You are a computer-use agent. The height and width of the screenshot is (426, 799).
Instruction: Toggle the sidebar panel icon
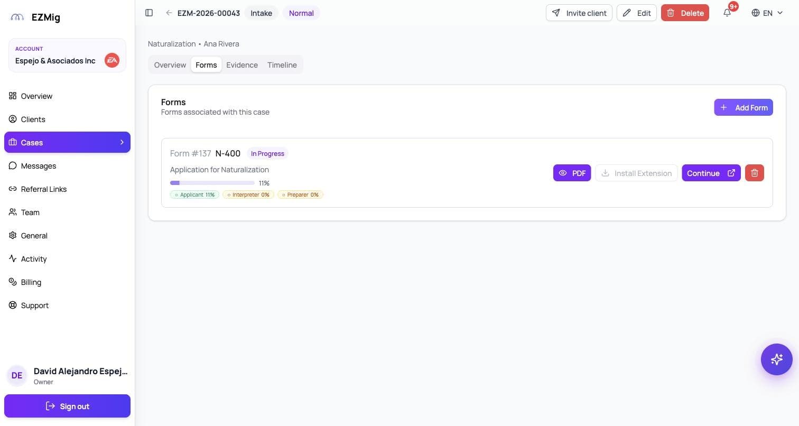[x=149, y=13]
